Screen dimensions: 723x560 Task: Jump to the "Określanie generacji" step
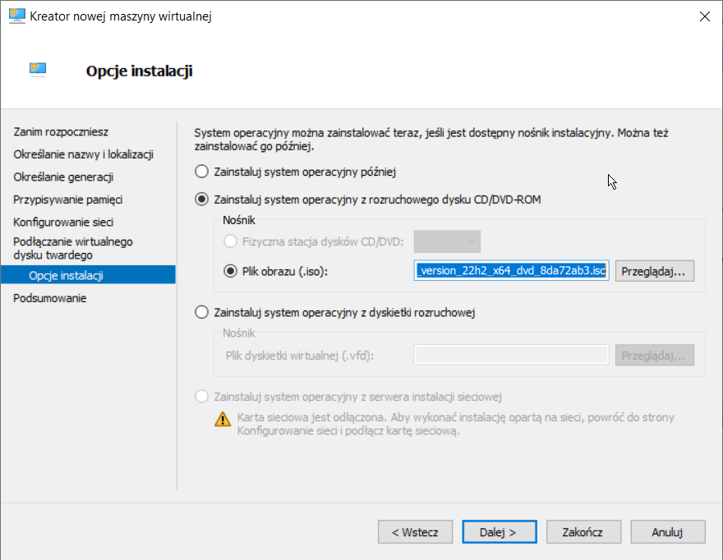tap(63, 177)
